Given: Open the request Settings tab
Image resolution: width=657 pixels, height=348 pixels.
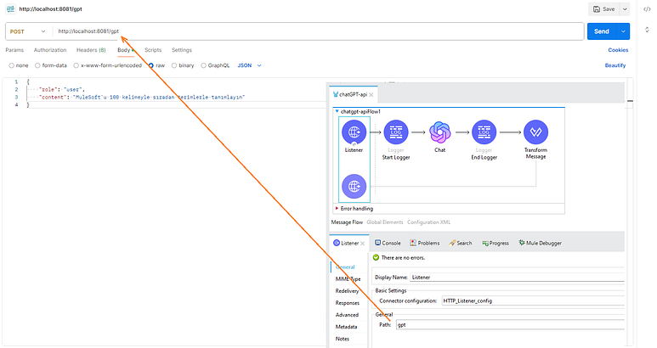Looking at the screenshot, I should click(x=182, y=50).
